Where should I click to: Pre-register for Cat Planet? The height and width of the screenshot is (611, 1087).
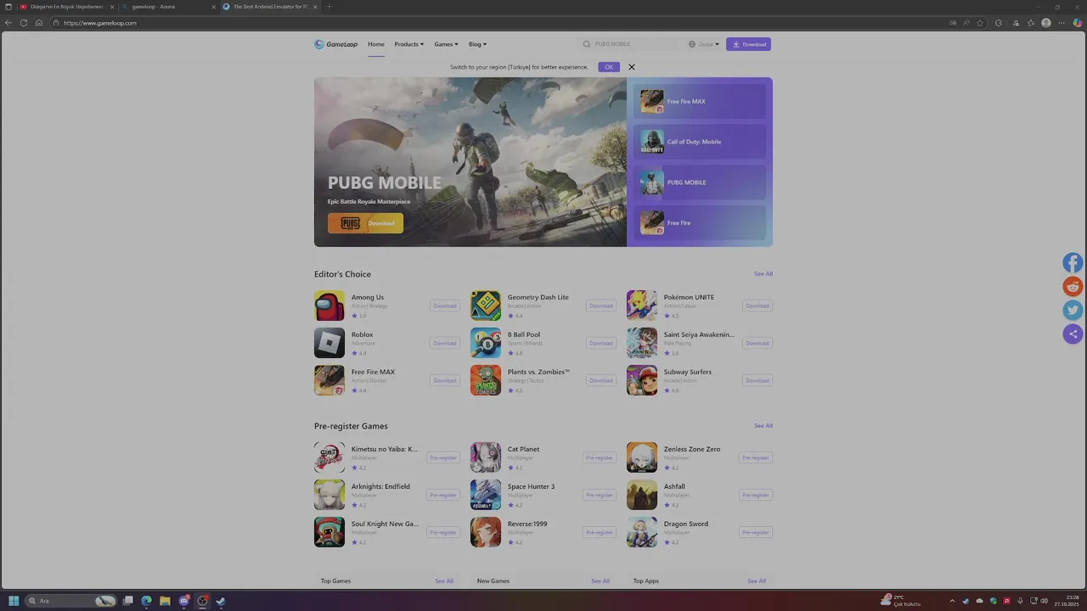(x=600, y=457)
